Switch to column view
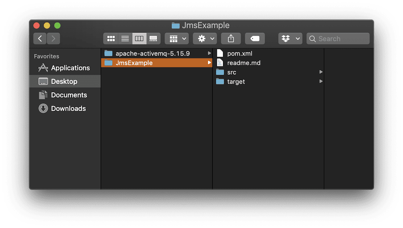The height and width of the screenshot is (228, 403). click(x=139, y=39)
